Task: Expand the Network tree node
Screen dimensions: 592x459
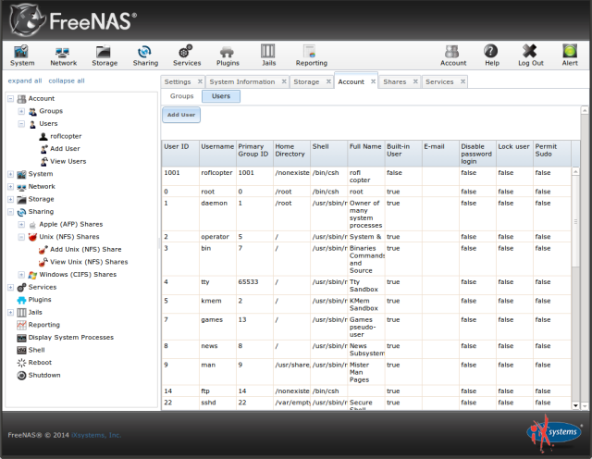Action: 10,187
